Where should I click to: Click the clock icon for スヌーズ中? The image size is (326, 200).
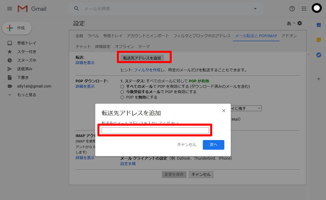tap(10, 61)
